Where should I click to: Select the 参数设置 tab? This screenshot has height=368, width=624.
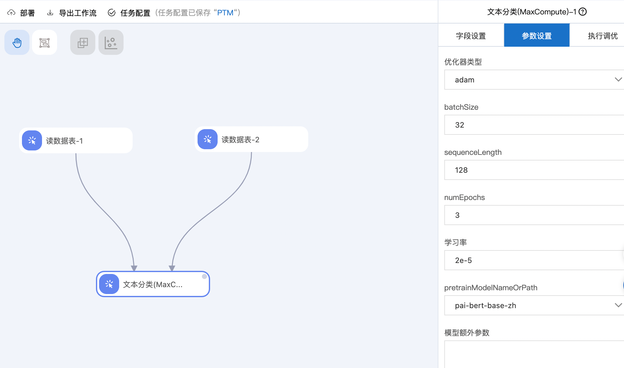pyautogui.click(x=537, y=36)
